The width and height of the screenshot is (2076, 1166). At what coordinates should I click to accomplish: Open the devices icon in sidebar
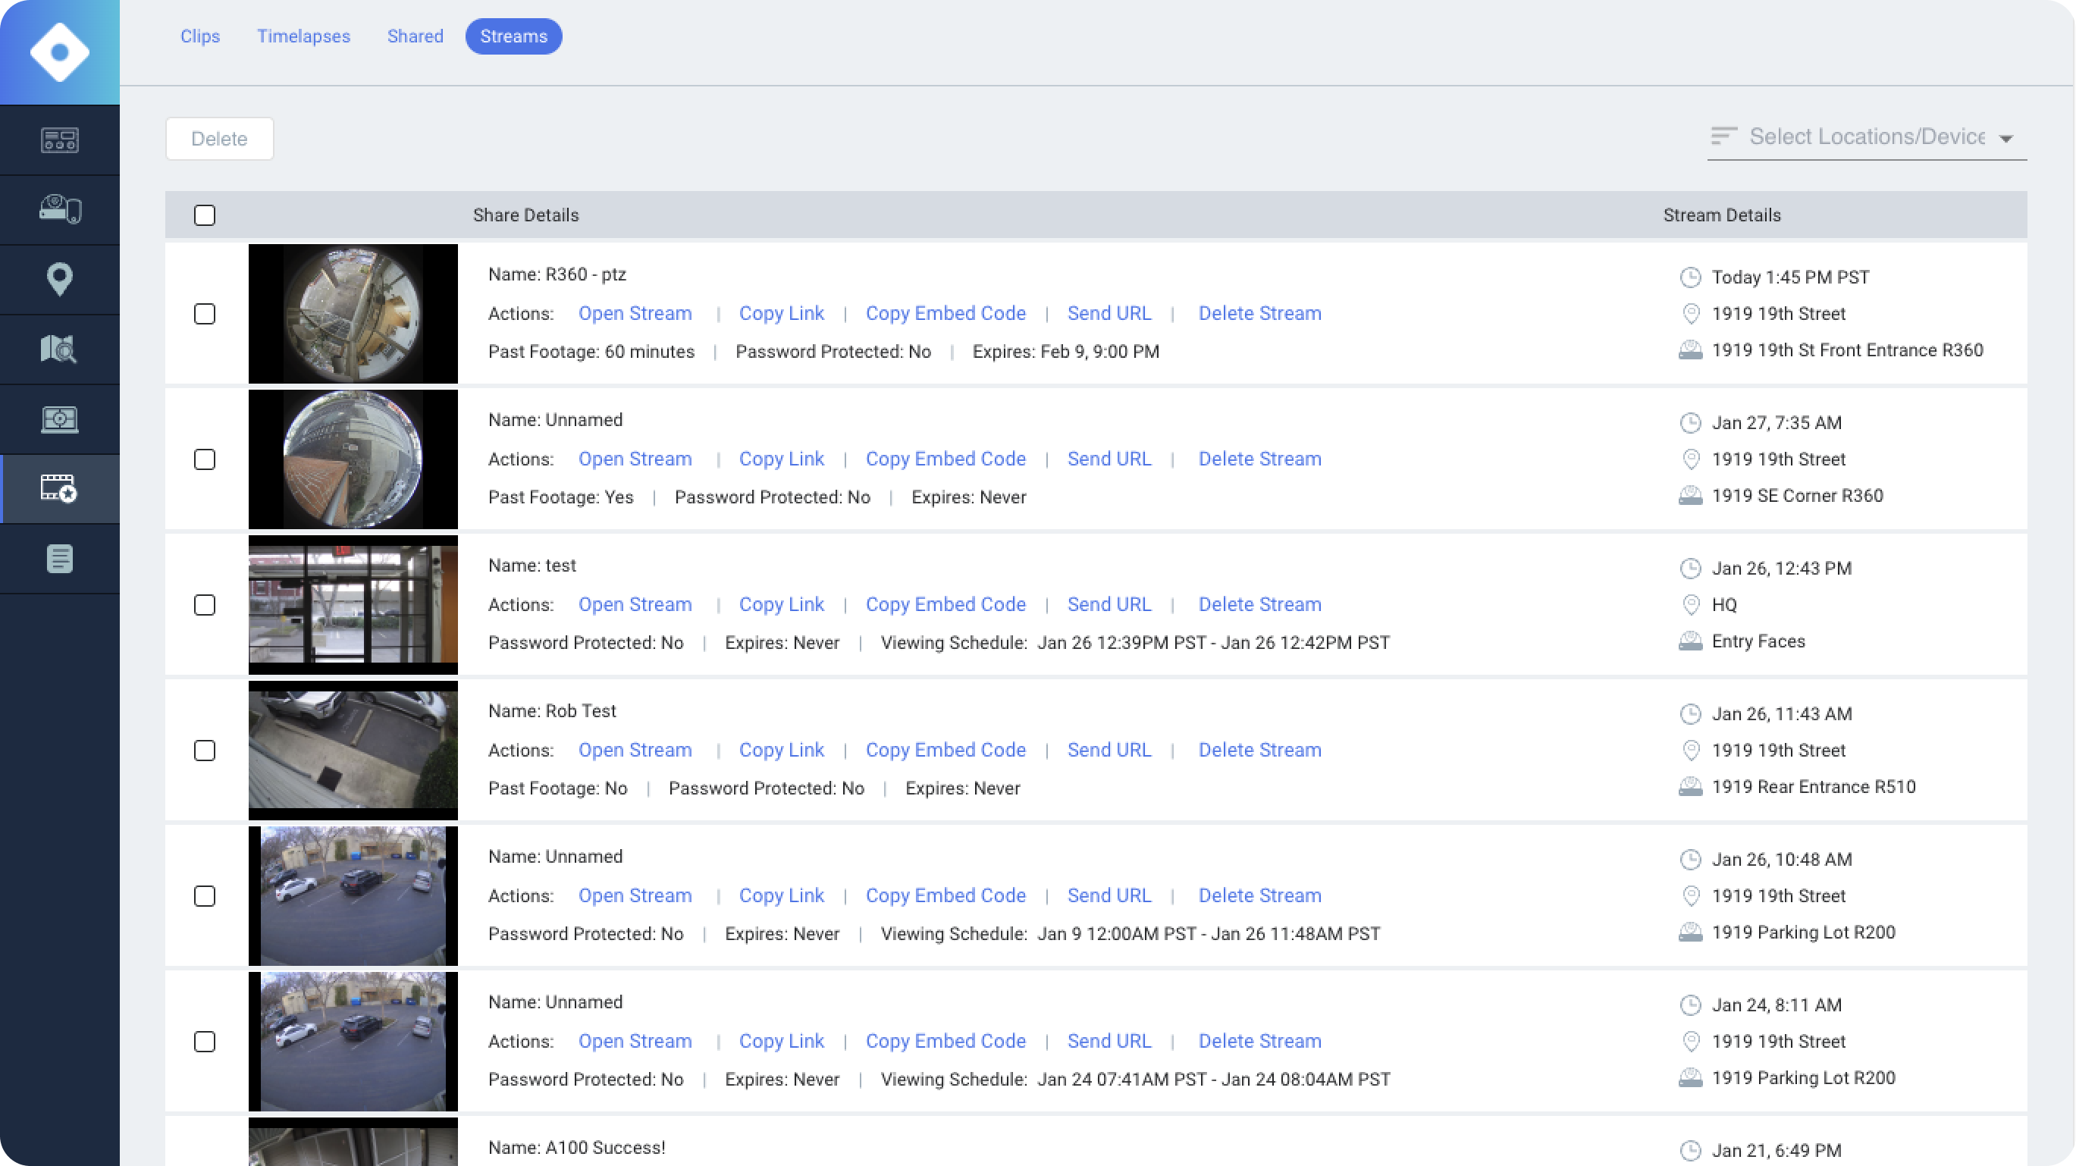point(60,209)
